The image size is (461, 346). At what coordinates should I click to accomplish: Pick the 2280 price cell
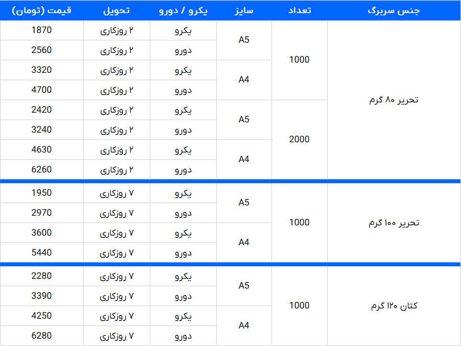pos(42,276)
